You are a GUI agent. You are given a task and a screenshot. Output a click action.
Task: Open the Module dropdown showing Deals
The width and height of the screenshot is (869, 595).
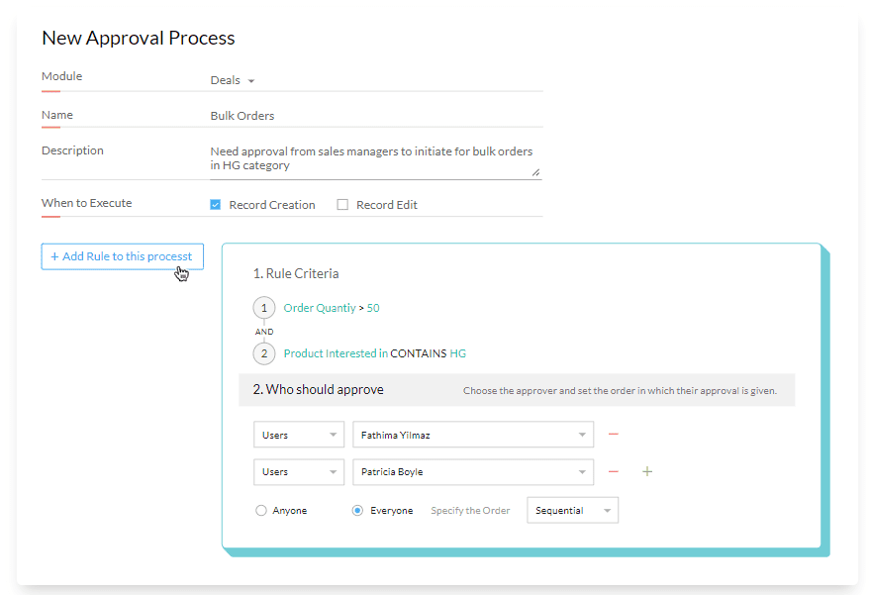point(233,80)
